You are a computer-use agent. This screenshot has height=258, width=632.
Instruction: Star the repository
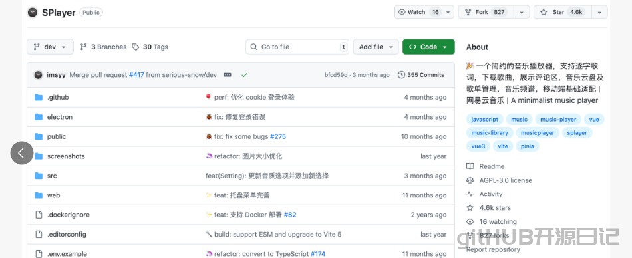click(563, 12)
